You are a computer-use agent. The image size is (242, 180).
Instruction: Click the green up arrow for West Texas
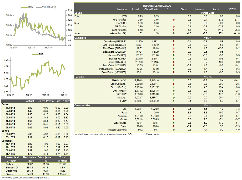click(174, 123)
